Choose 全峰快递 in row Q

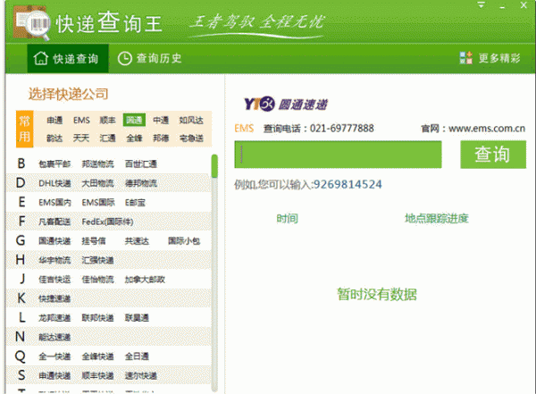click(x=97, y=356)
